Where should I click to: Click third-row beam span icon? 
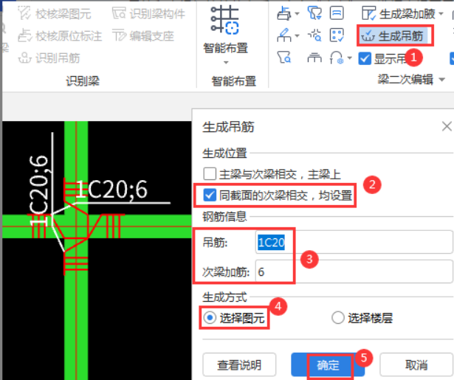(x=314, y=58)
